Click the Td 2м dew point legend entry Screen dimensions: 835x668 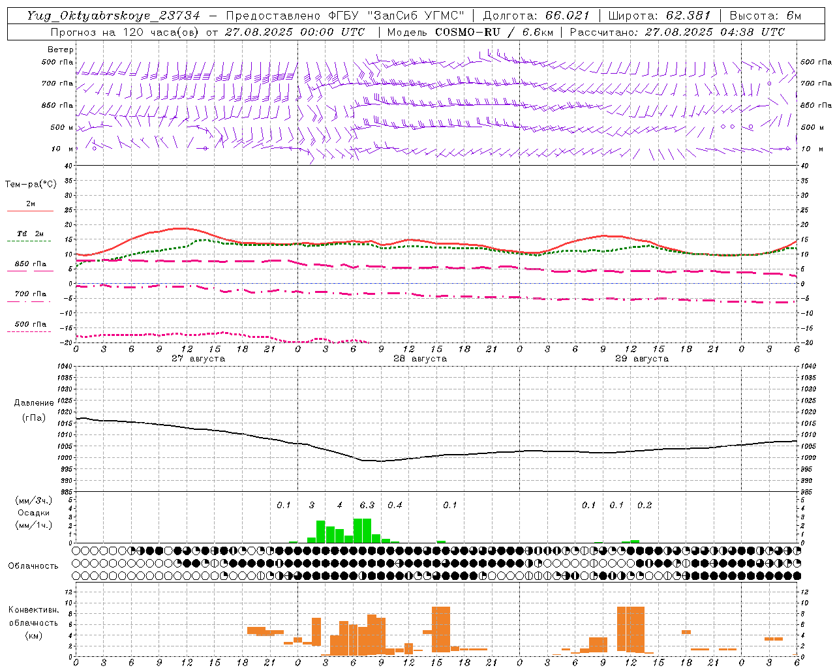(x=30, y=234)
